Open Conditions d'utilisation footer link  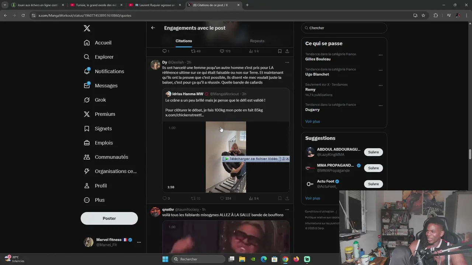(319, 212)
